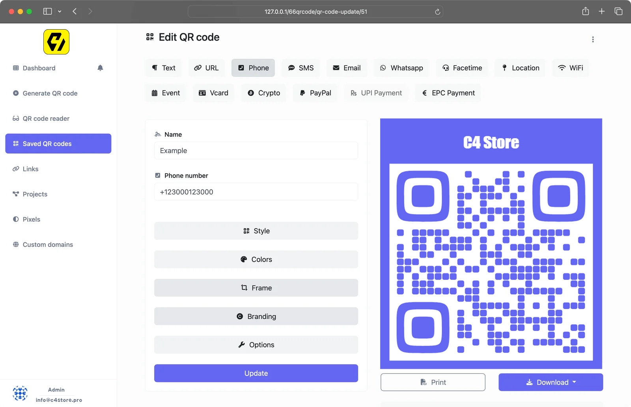Select the UPI Payment QR type

tap(376, 93)
